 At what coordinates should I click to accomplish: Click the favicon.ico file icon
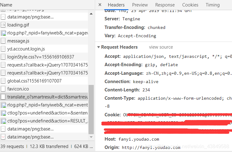3,89
